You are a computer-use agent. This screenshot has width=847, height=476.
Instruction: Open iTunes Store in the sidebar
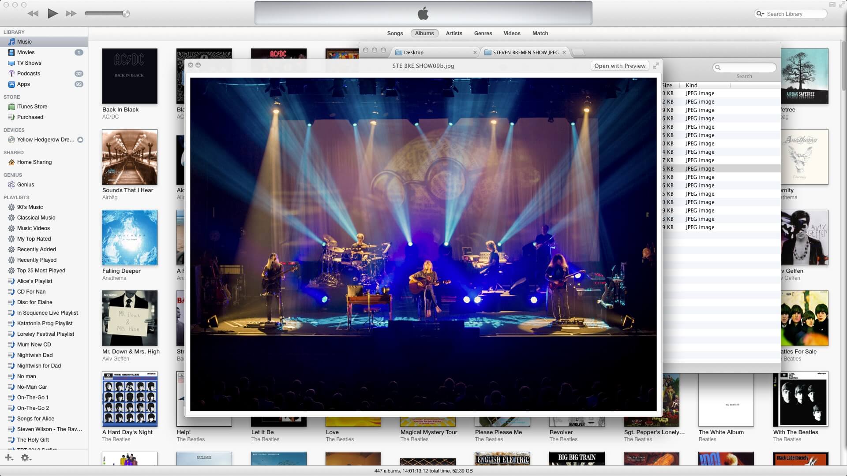(32, 107)
